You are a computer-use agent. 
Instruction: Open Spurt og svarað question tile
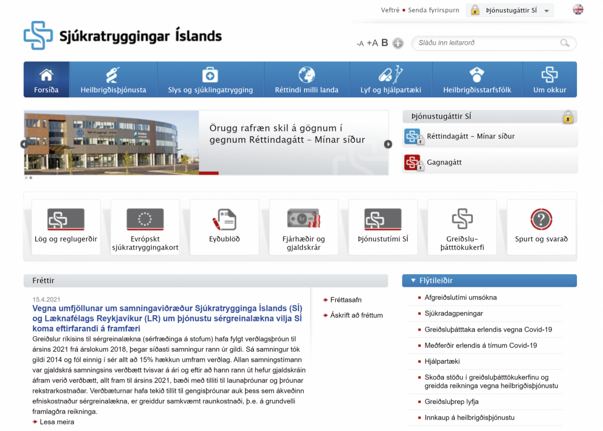(x=541, y=227)
